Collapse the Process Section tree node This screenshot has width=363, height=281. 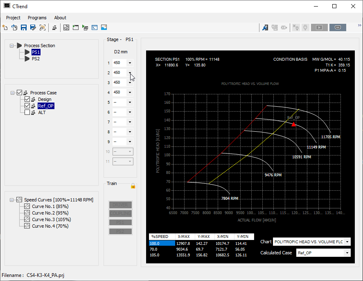(11, 46)
